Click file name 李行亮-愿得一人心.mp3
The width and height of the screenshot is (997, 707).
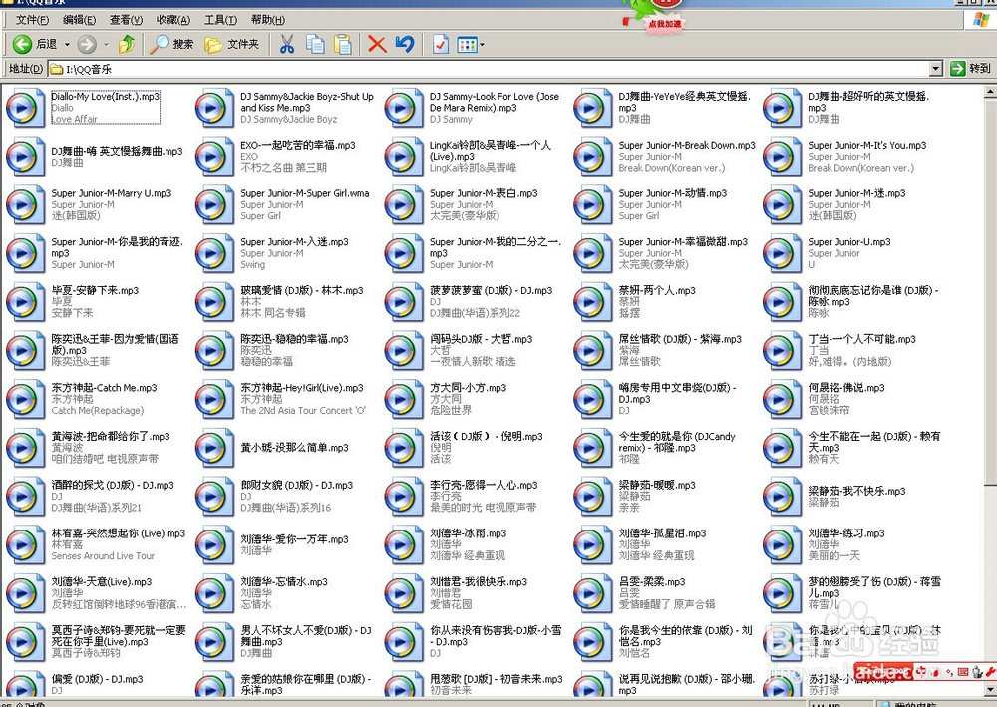(x=484, y=485)
